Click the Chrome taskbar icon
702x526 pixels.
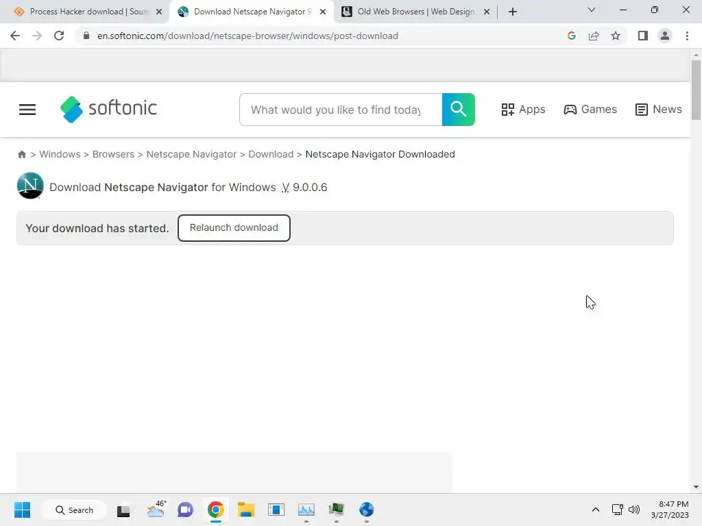tap(215, 510)
